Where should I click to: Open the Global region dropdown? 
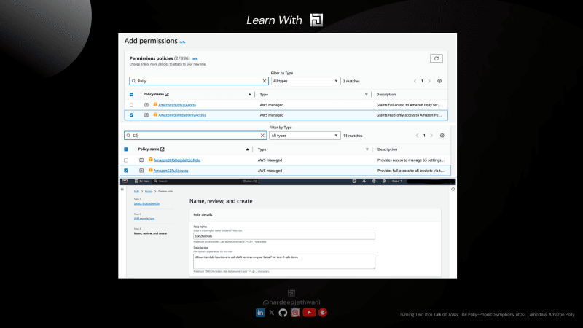(397, 181)
